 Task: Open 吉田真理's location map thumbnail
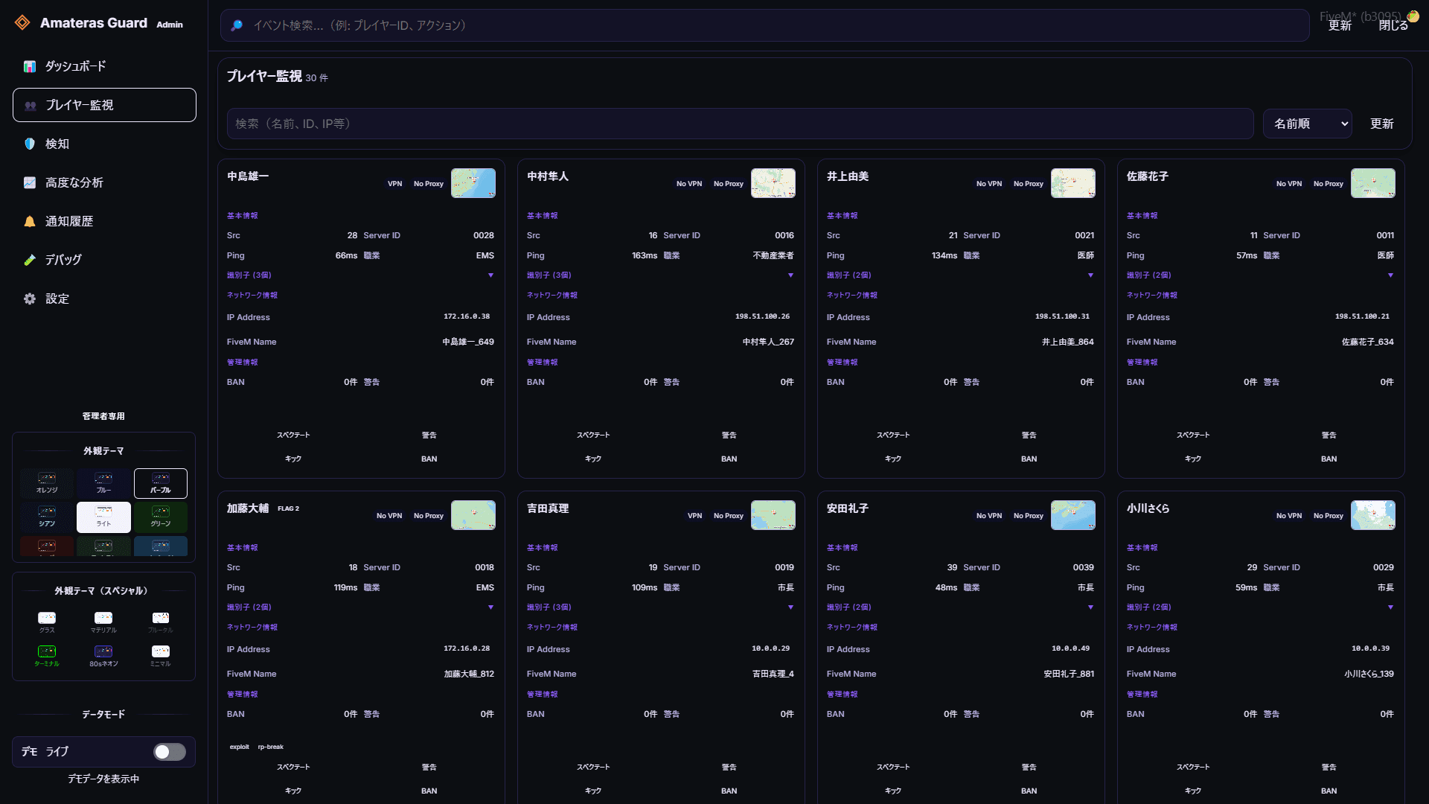[773, 515]
